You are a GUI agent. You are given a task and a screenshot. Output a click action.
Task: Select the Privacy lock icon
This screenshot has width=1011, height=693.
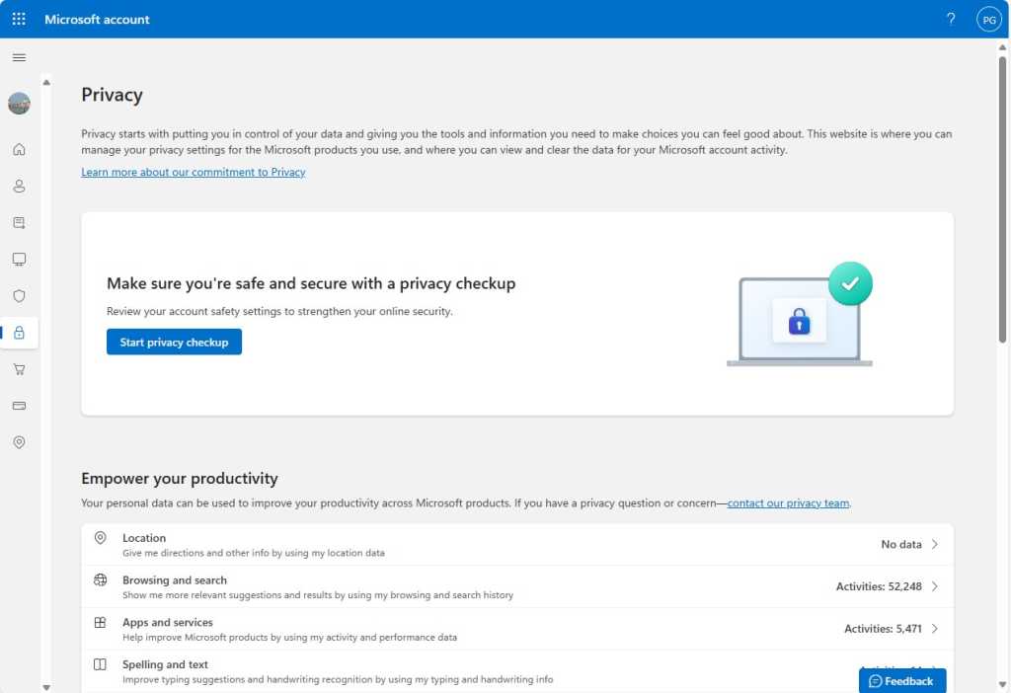tap(18, 332)
